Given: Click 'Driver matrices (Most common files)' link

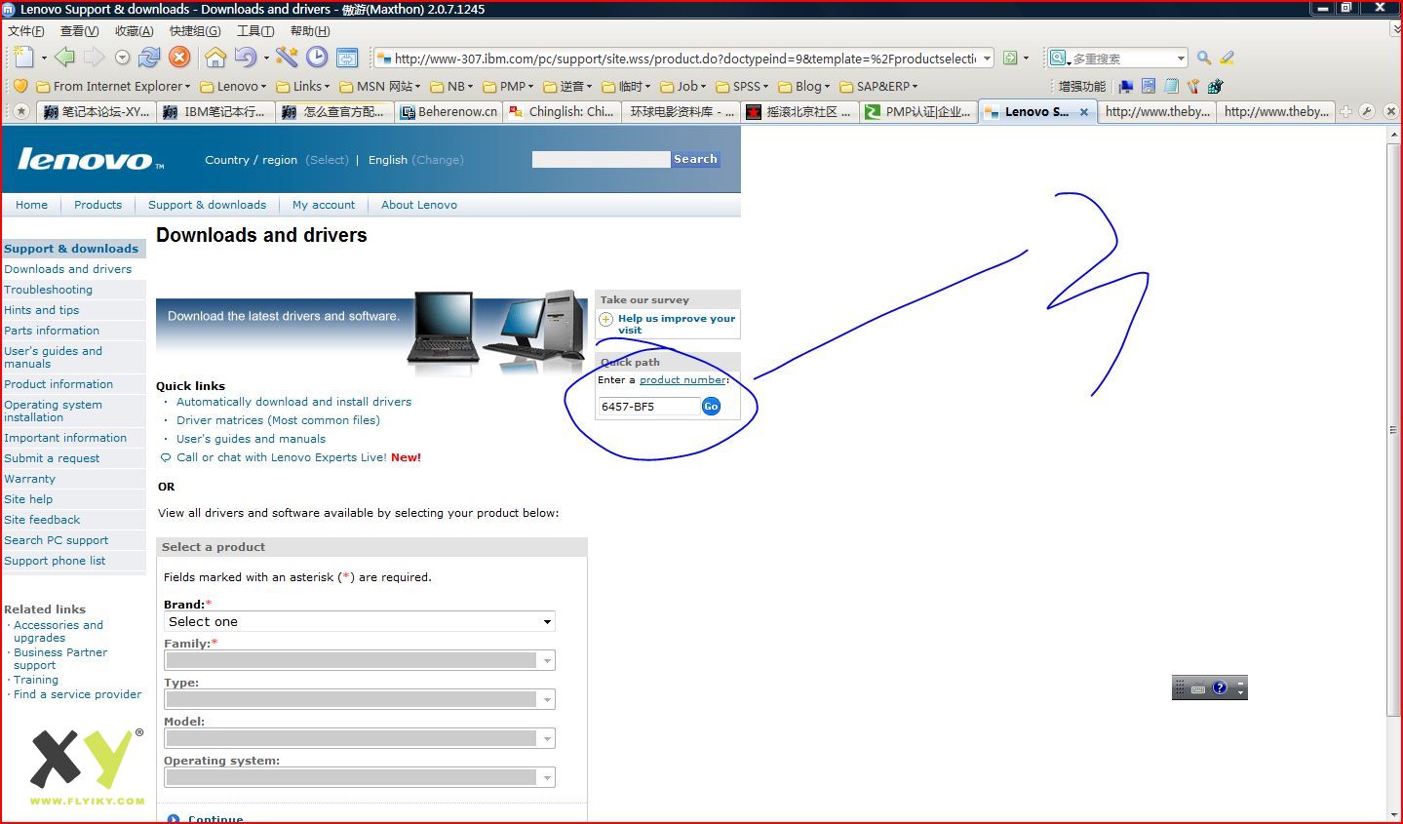Looking at the screenshot, I should 278,420.
